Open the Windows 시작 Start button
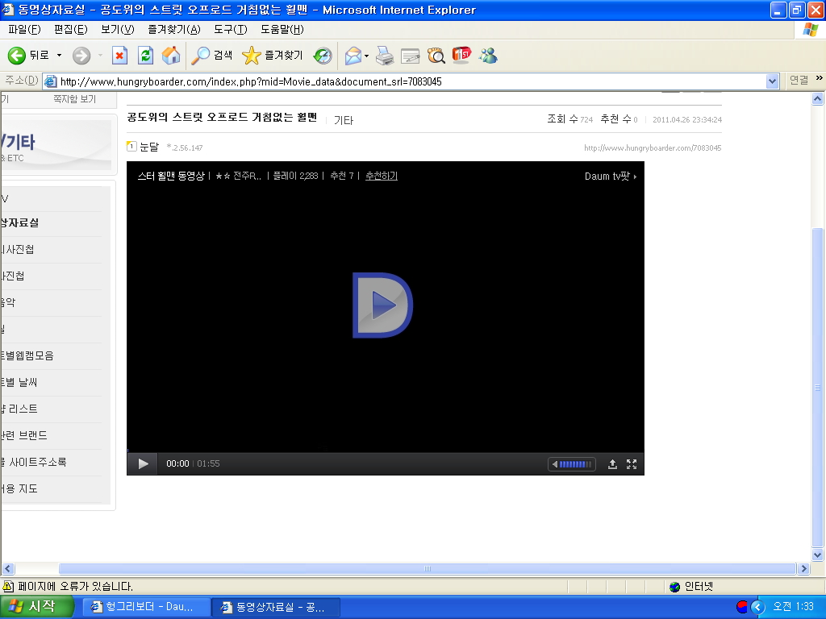Screen dimensions: 826x619 pyautogui.click(x=35, y=607)
